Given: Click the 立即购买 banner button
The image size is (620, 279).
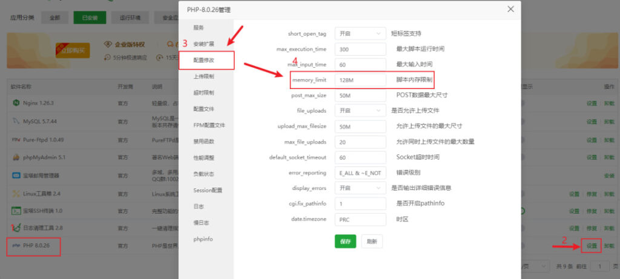Looking at the screenshot, I should (73, 51).
